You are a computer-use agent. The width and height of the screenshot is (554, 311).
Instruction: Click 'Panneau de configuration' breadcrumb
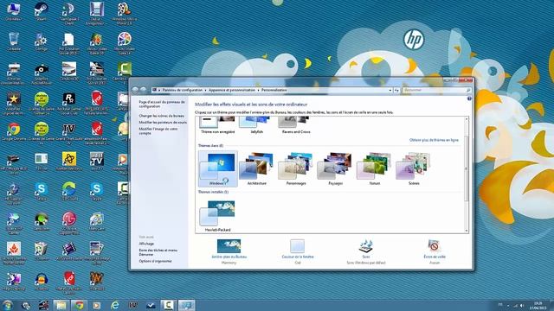(183, 90)
